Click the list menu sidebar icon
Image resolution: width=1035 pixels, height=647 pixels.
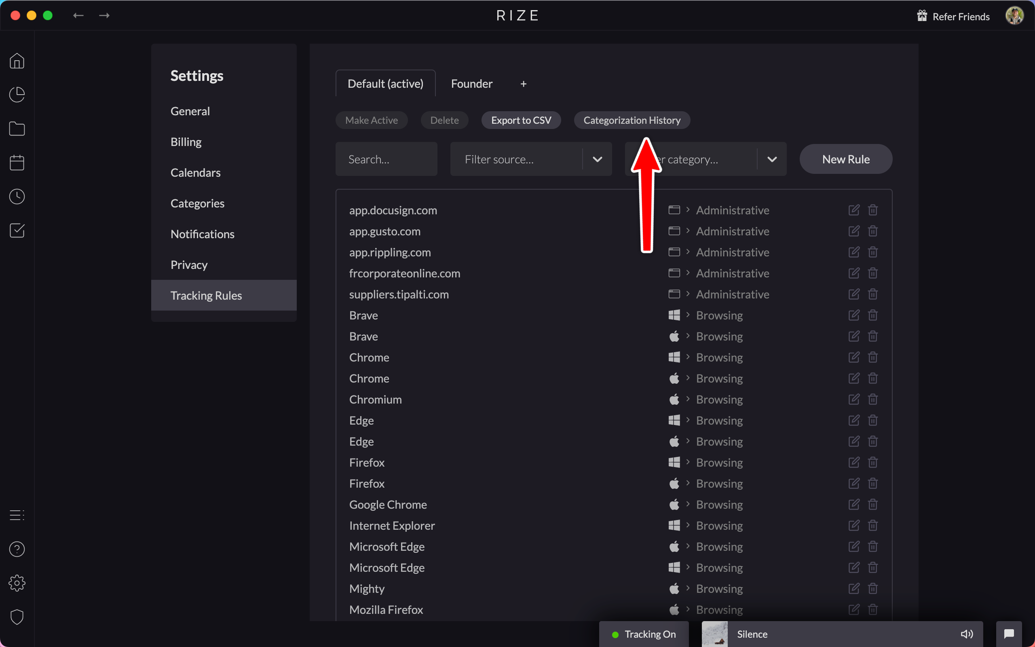[x=17, y=515]
